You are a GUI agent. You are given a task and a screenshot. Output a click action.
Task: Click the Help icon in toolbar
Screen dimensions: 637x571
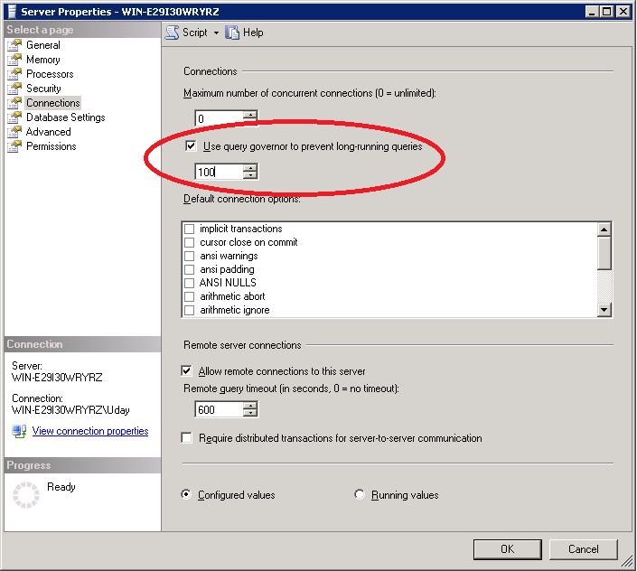233,33
